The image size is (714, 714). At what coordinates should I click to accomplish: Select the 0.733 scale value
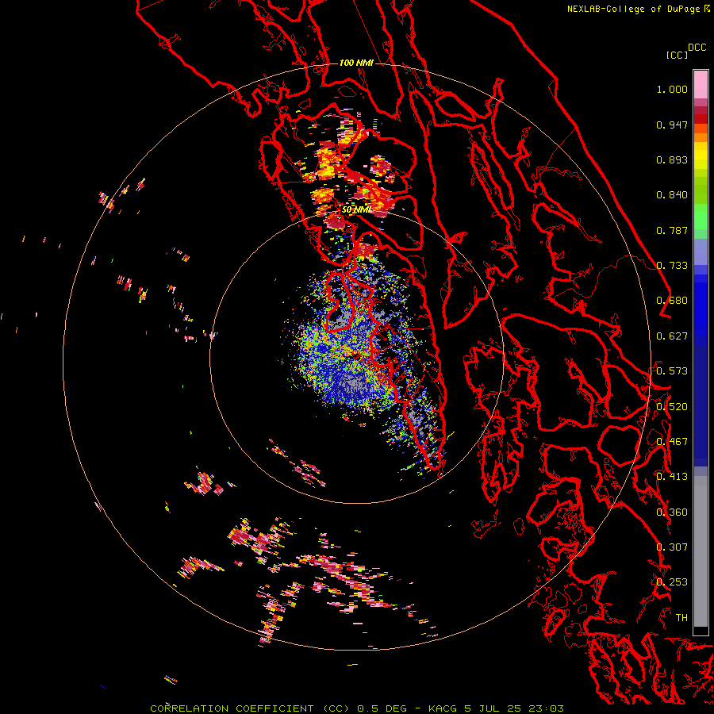point(673,266)
